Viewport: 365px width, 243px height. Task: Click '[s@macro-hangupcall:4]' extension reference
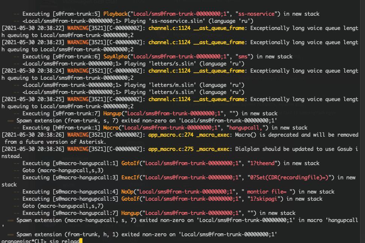(85, 192)
